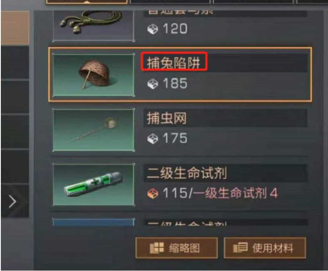Click the cube currency icon beside 120
The image size is (328, 271).
[152, 29]
